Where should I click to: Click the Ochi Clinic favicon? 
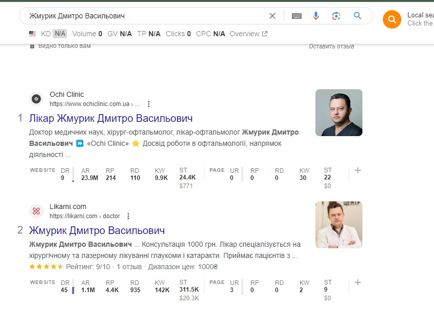[36, 99]
